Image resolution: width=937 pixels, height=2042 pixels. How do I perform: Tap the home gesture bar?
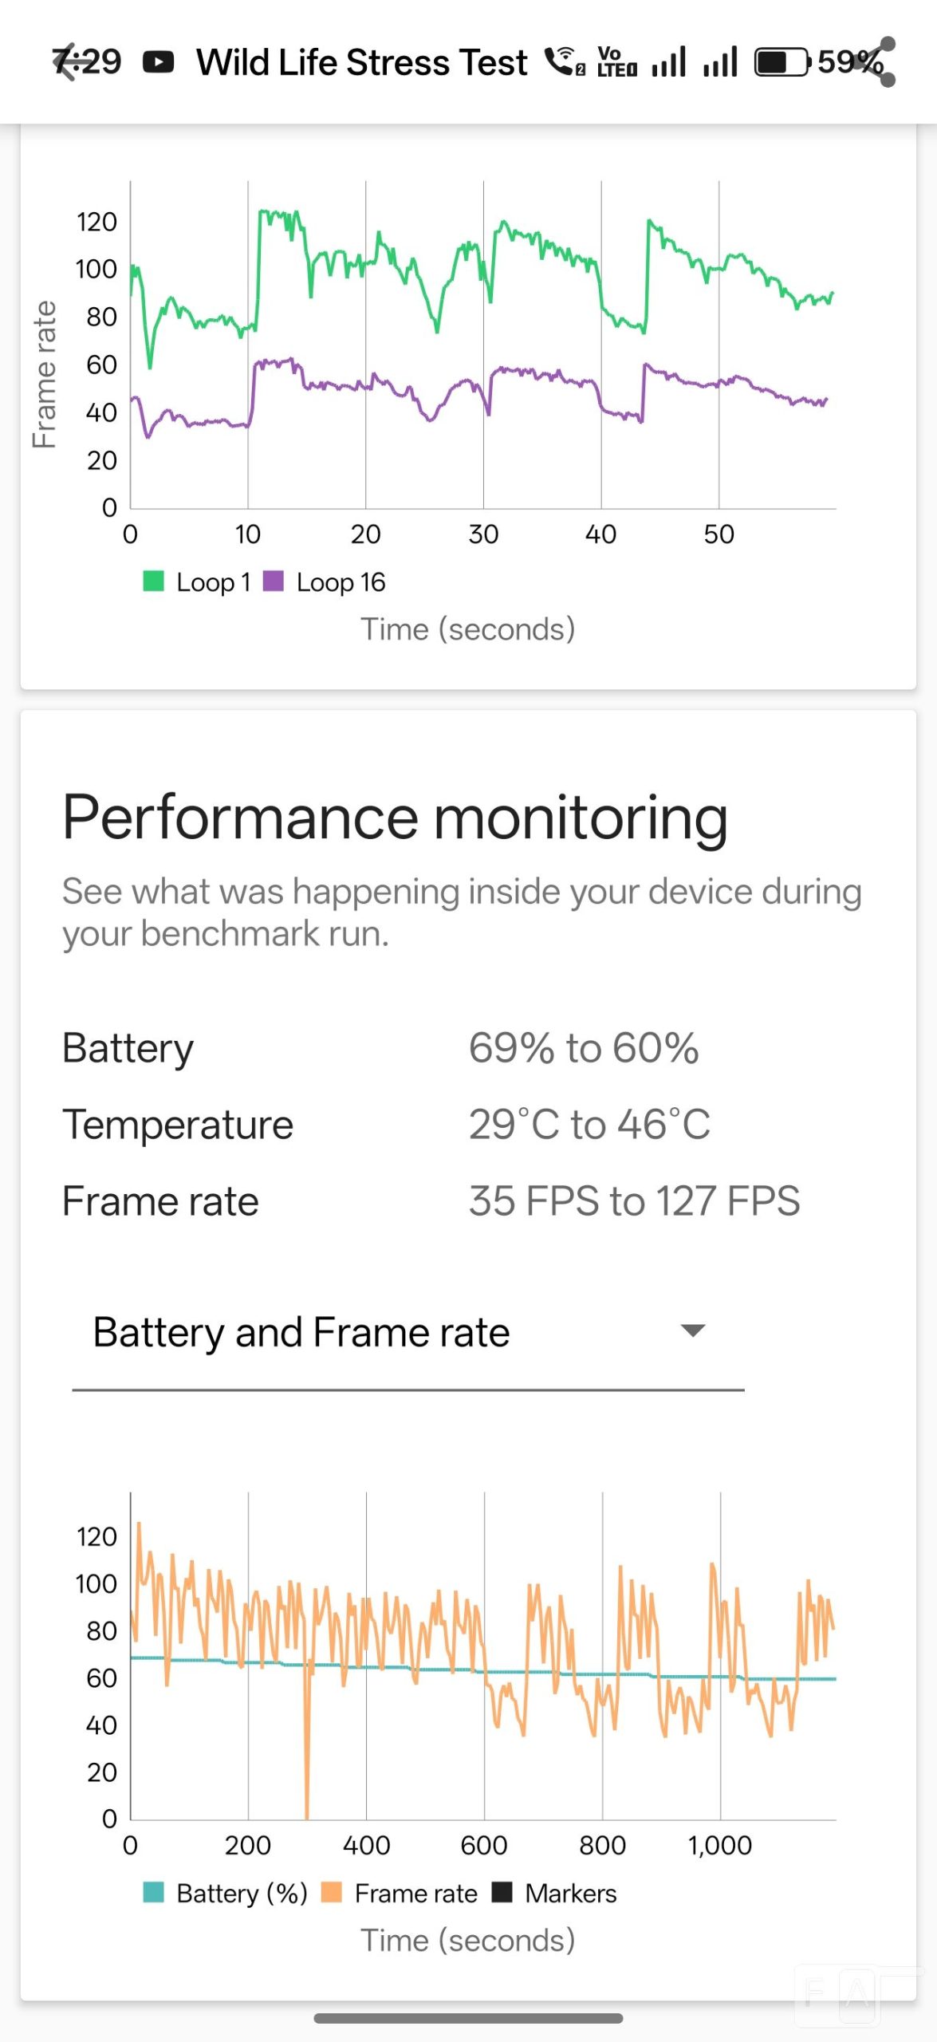point(468,2019)
